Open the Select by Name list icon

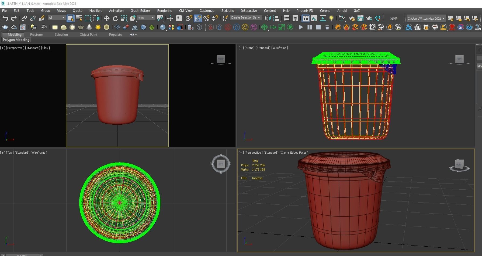(79, 18)
